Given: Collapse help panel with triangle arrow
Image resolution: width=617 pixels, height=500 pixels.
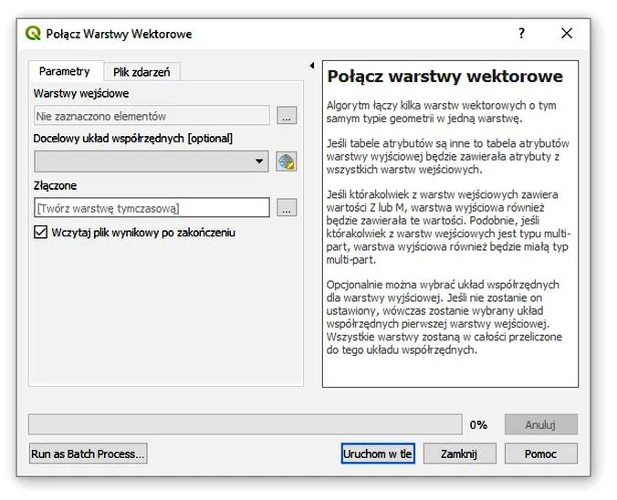Looking at the screenshot, I should point(312,66).
